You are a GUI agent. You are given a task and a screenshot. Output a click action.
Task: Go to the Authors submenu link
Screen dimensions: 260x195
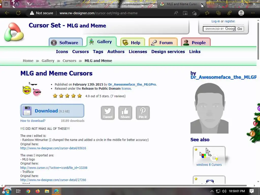pos(116,52)
